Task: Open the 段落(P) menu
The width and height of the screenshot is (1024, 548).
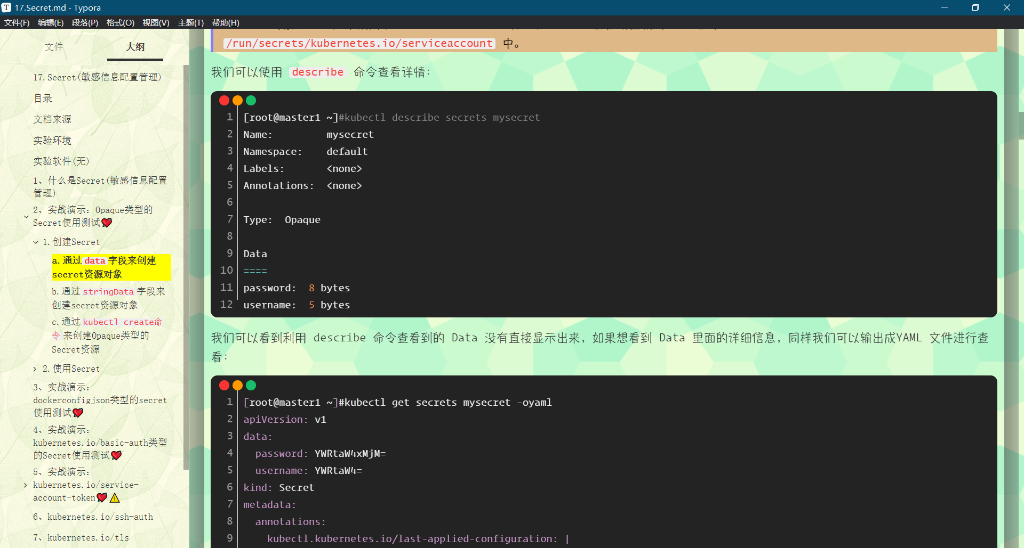Action: point(85,22)
